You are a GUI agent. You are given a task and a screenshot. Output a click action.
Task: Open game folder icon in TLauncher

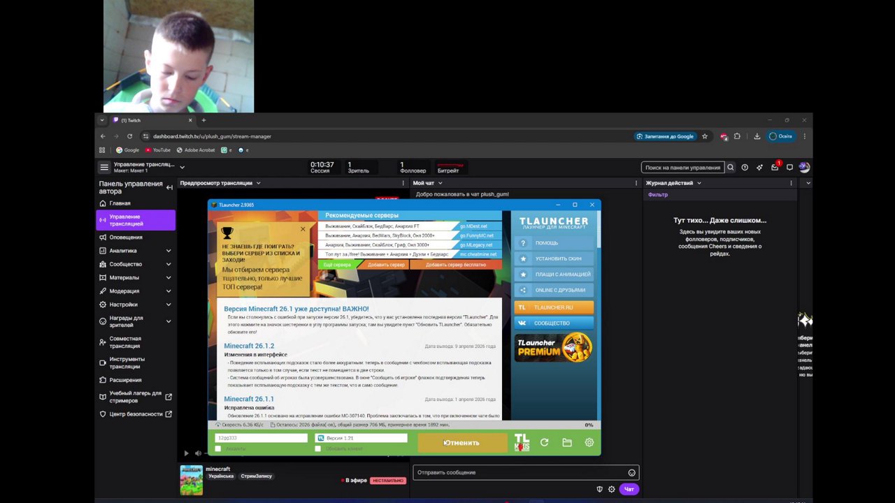(x=567, y=442)
